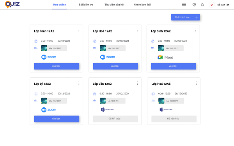Screen dimensions: 234x146
Task: Click the Google Meet icon in Lớp Sinh 12A2
Action: pyautogui.click(x=160, y=57)
